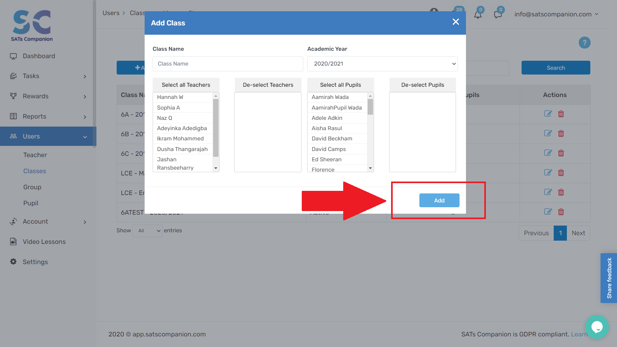Close the Add Class dialog
This screenshot has width=617, height=347.
click(x=456, y=22)
